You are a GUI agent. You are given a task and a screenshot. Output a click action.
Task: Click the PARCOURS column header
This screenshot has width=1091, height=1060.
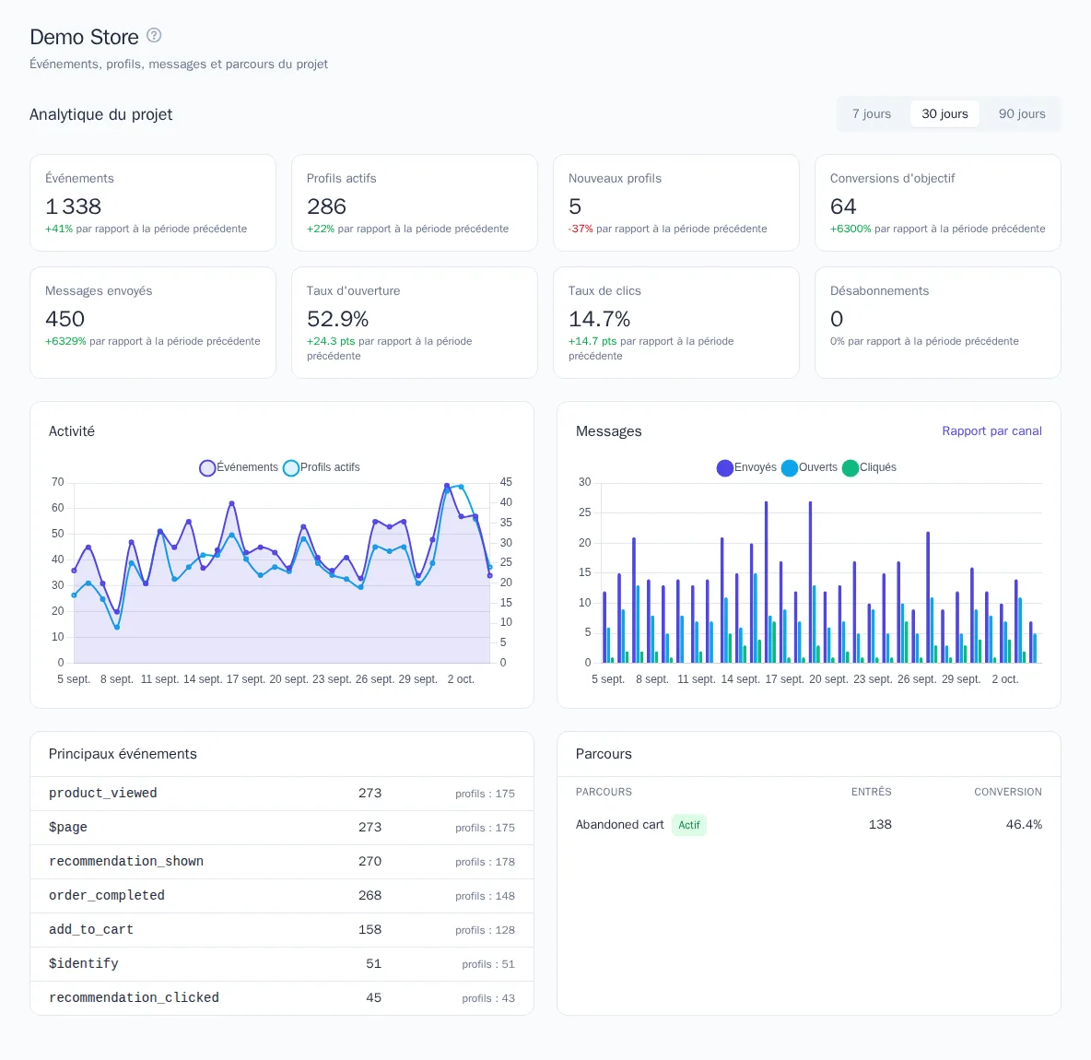604,792
